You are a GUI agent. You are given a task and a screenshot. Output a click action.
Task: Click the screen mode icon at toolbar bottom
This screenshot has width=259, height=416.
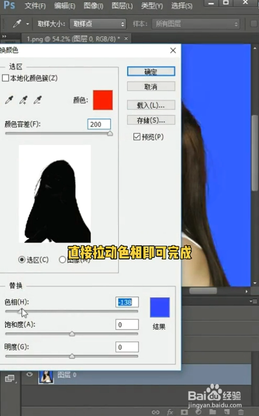tap(10, 378)
